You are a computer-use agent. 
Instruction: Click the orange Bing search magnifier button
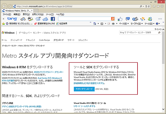point(112,19)
